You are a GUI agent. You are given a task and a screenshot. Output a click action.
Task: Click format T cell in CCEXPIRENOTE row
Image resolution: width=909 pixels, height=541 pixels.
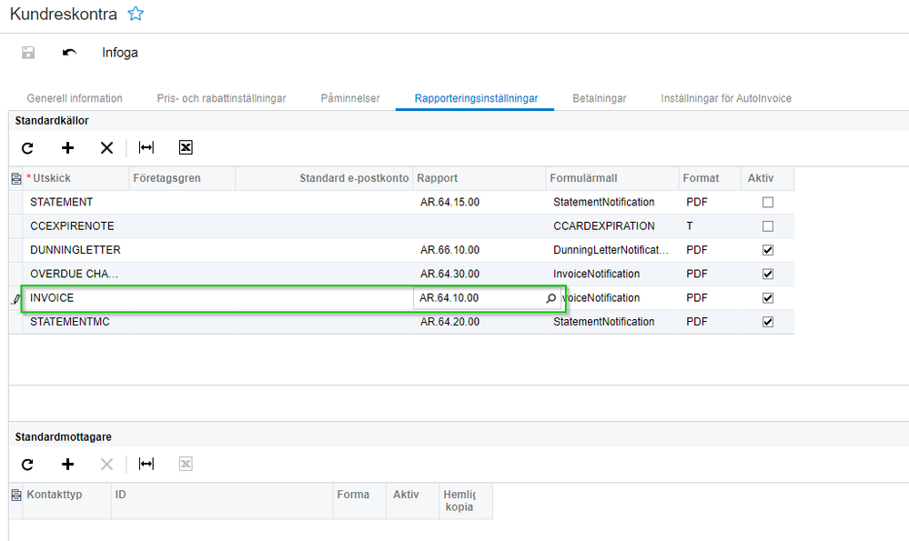click(710, 225)
